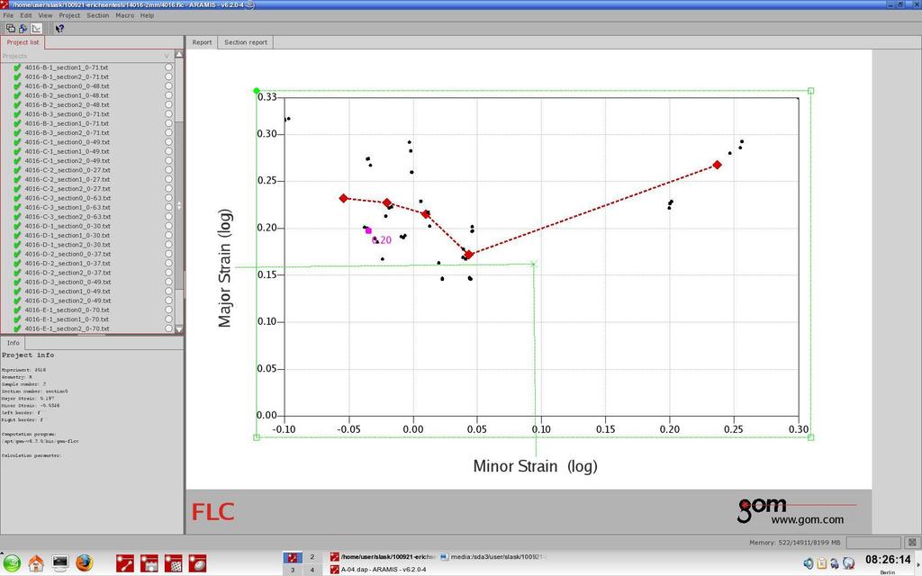Click the green check next to 4016-B-3_section0_0-71.txt
The width and height of the screenshot is (922, 576).
[x=17, y=114]
